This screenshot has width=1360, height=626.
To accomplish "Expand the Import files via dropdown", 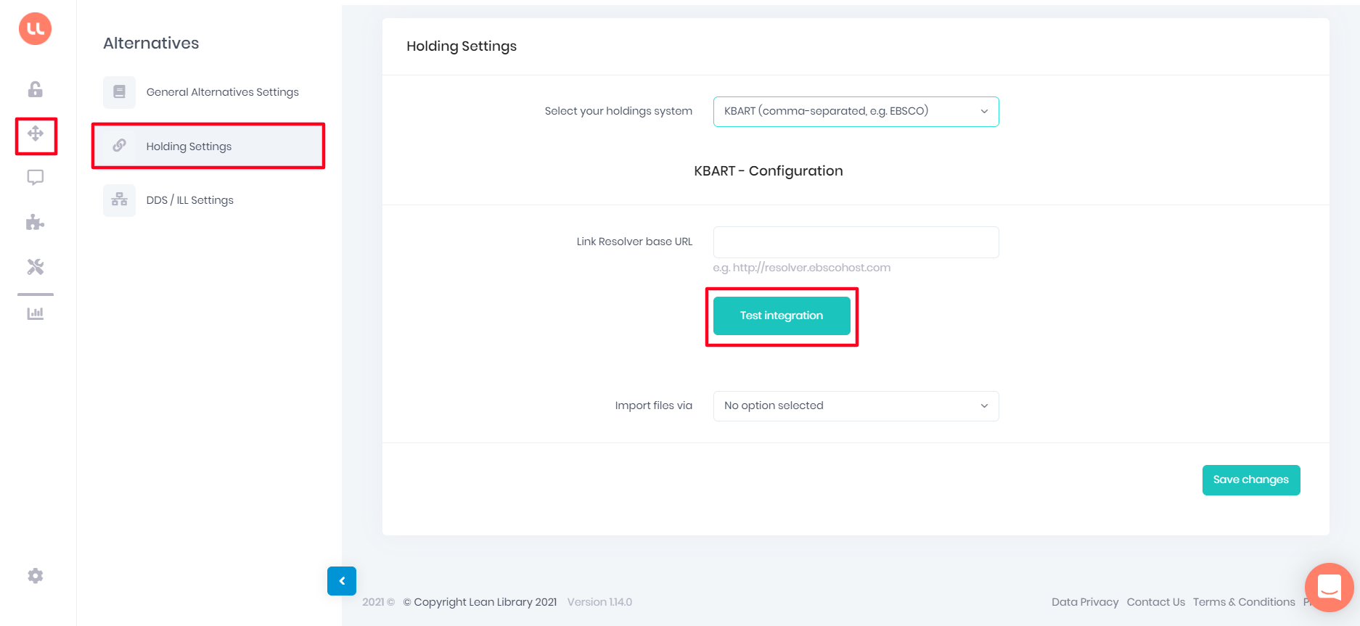I will [856, 406].
